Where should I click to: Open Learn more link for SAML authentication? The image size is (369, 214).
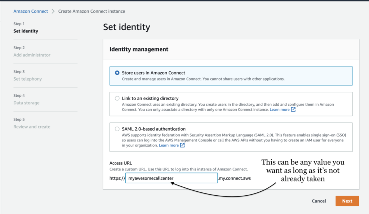point(169,145)
